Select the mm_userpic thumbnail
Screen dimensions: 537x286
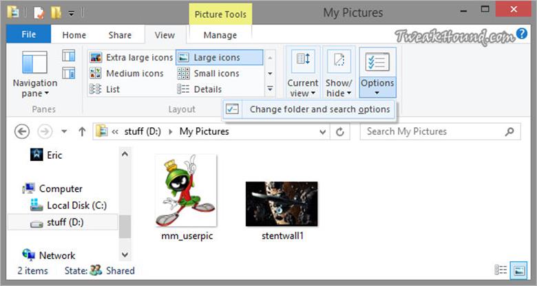[x=186, y=190]
